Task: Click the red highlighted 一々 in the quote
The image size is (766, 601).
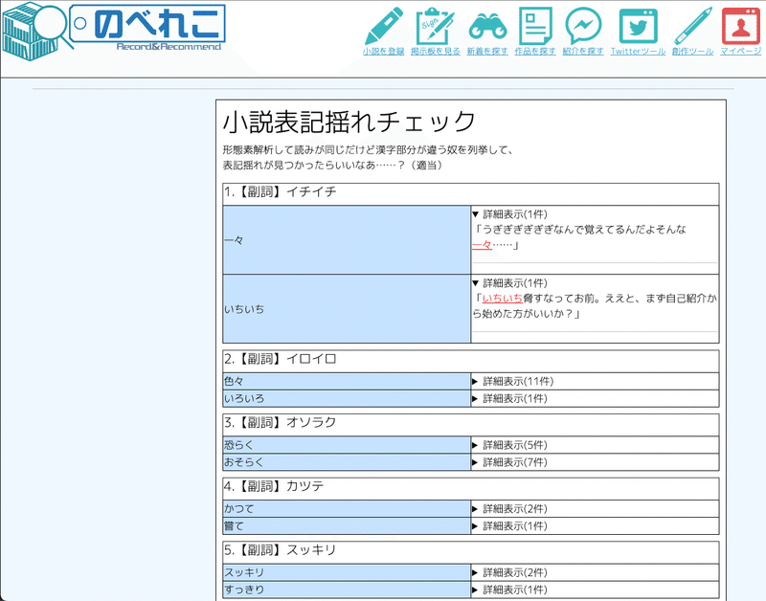Action: (x=482, y=245)
